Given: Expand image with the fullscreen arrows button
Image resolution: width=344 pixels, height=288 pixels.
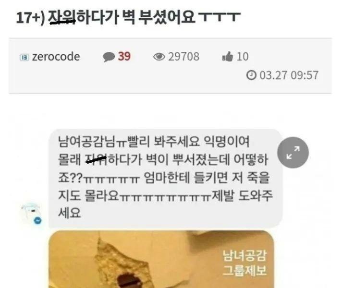Looking at the screenshot, I should [293, 152].
